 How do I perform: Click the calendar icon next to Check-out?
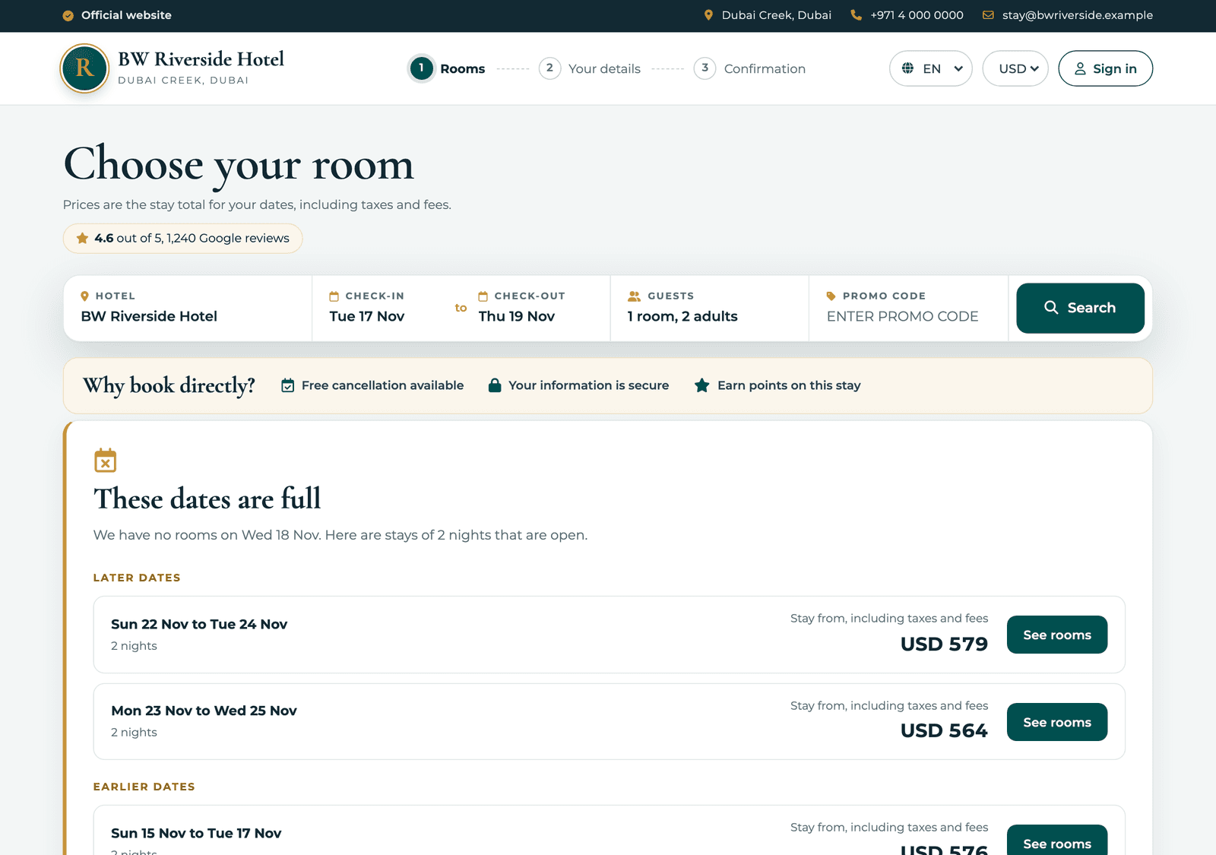[483, 296]
